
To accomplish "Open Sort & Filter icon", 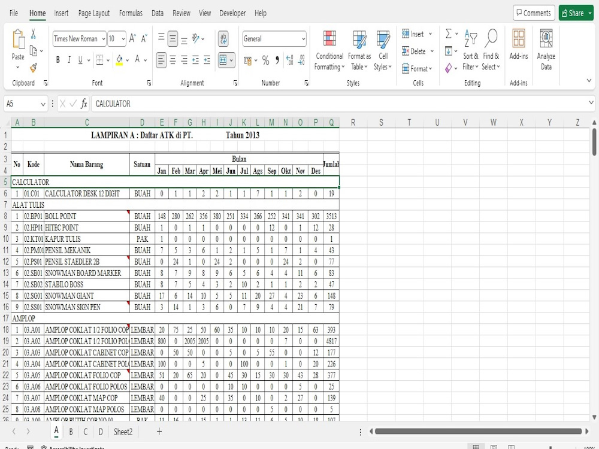I will (471, 39).
